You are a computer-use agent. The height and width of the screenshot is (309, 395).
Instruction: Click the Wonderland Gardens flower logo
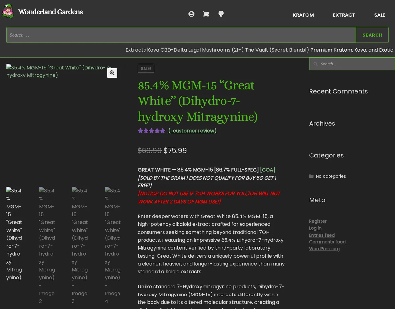click(x=8, y=12)
